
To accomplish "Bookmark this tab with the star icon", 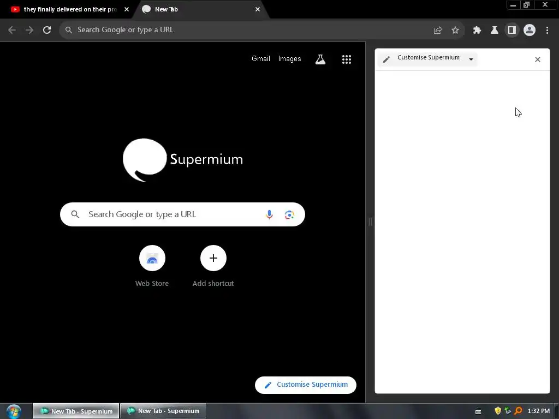I will pyautogui.click(x=455, y=31).
